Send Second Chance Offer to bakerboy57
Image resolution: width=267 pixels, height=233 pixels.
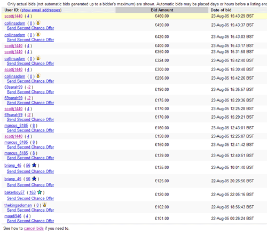[30, 198]
